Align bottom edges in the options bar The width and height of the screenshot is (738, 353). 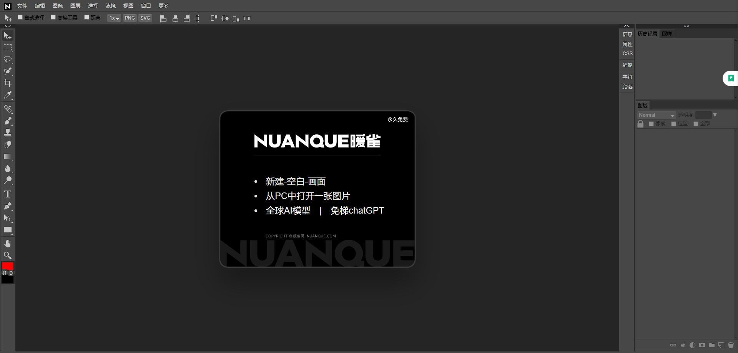[x=236, y=18]
